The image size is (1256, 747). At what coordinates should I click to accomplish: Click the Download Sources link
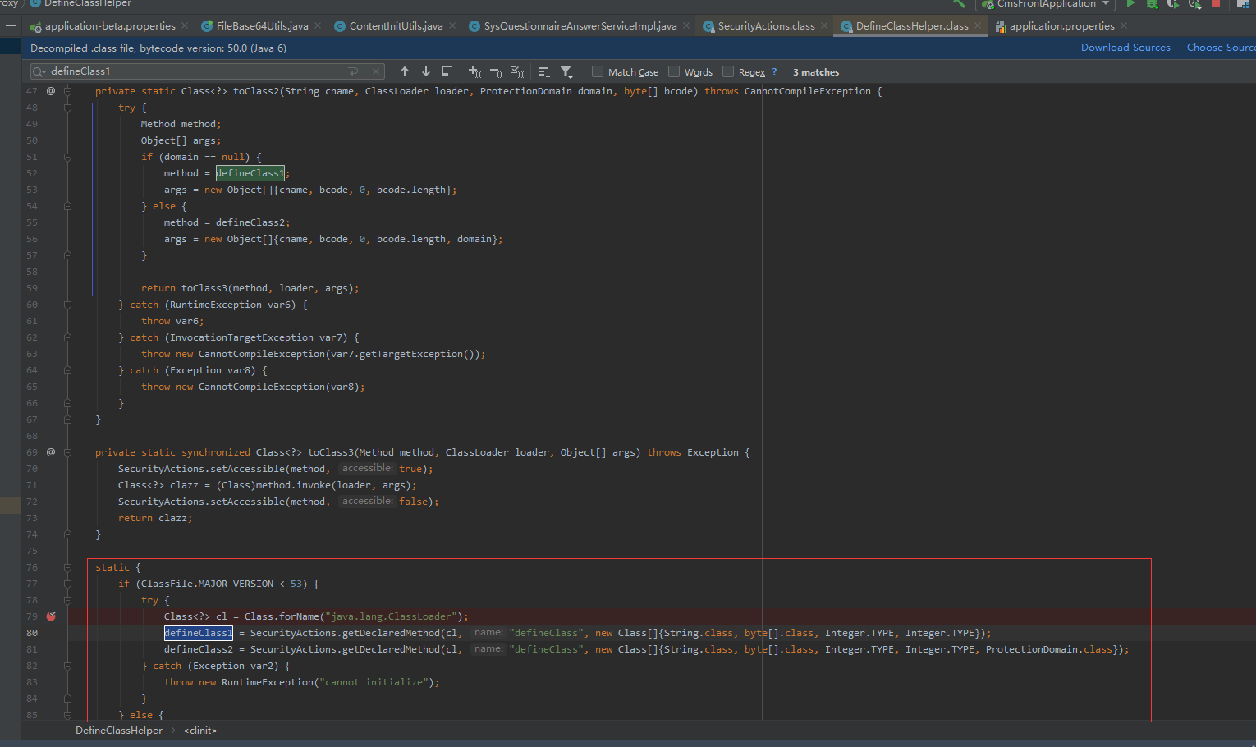click(1125, 48)
